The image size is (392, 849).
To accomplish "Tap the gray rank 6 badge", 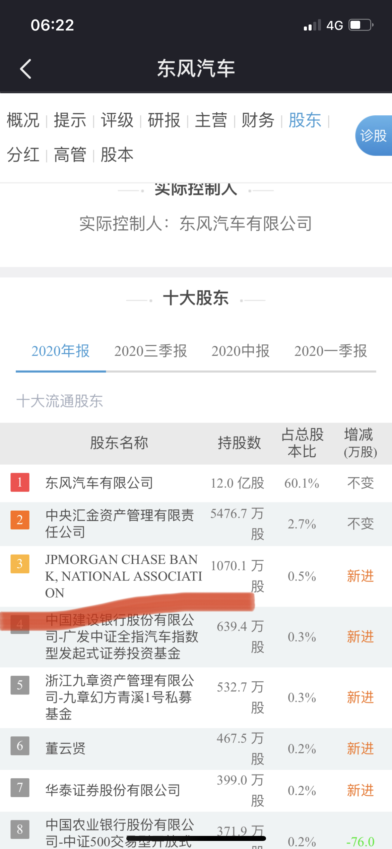I will pos(20,745).
